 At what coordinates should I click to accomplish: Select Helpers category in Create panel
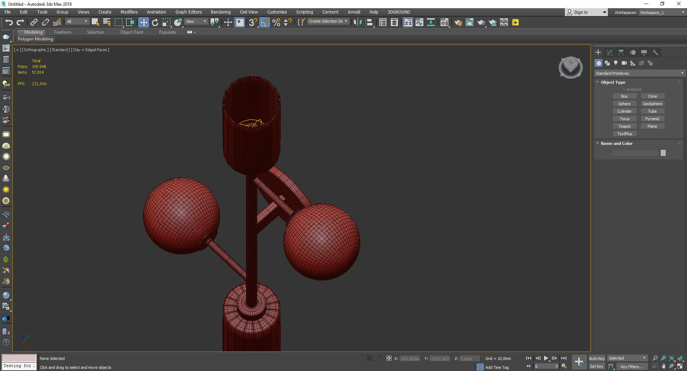click(x=633, y=63)
